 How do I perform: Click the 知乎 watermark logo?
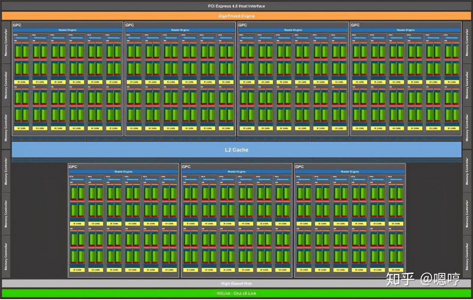point(400,279)
